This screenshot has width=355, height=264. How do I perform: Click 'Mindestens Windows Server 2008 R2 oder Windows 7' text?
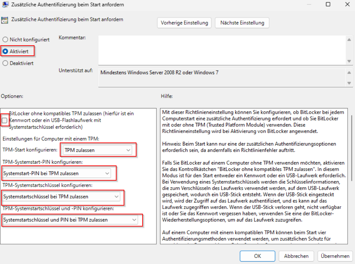[x=159, y=73]
